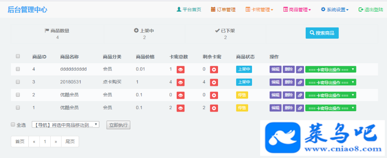Click 删除 in product ID 1 row
The height and width of the screenshot is (158, 387).
[x=289, y=108]
